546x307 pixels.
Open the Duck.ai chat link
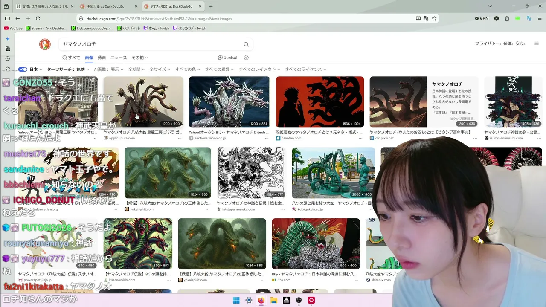[227, 58]
